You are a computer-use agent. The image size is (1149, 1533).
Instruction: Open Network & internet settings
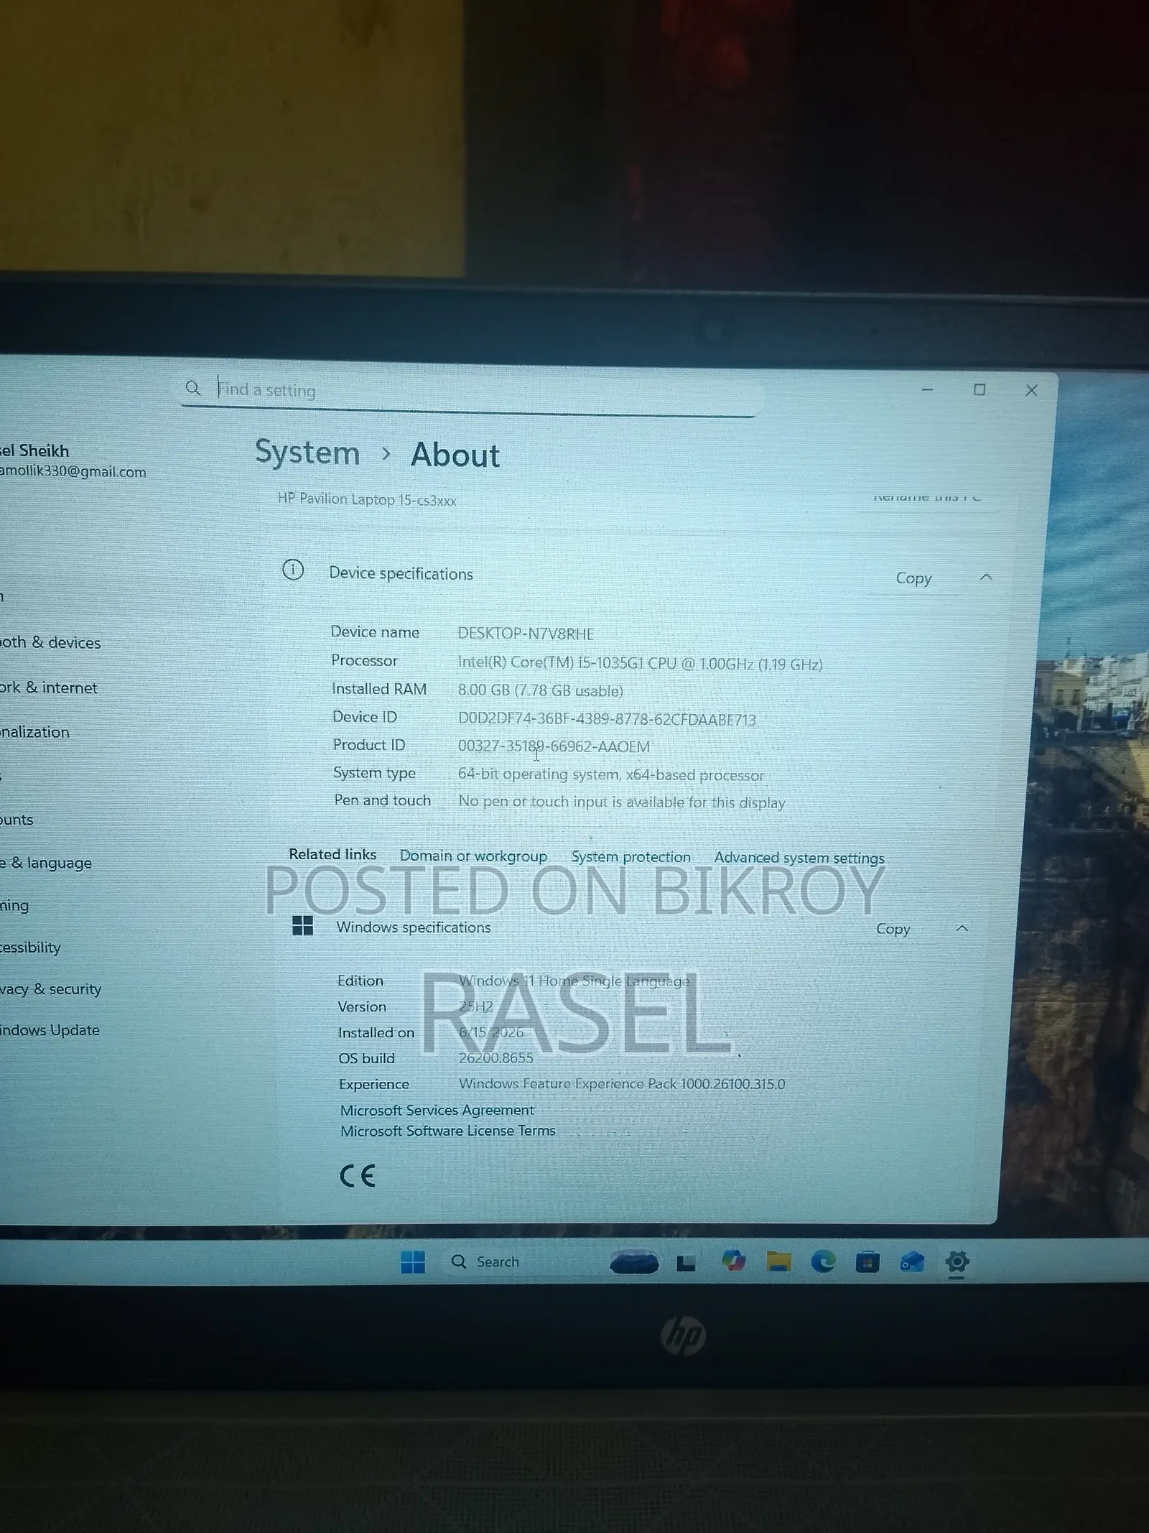[x=49, y=687]
